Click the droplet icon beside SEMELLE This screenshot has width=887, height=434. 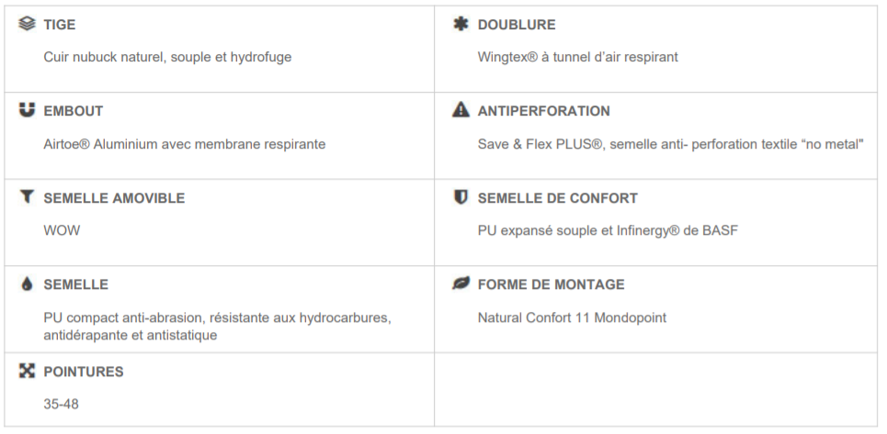point(27,284)
